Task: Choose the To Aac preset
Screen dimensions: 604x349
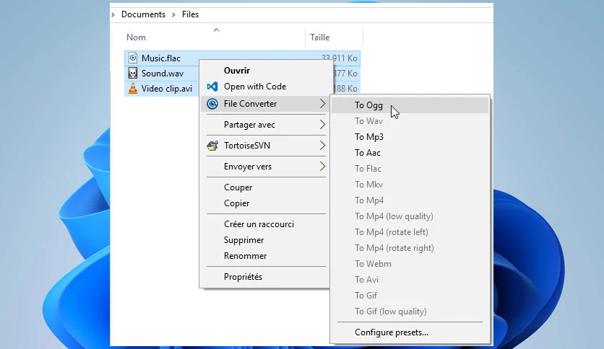Action: [368, 153]
